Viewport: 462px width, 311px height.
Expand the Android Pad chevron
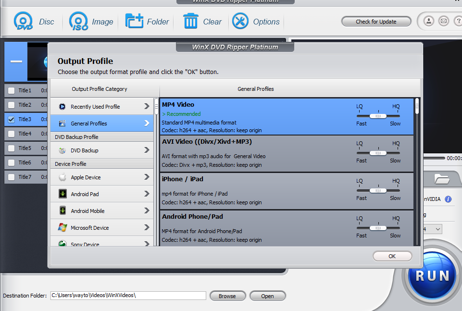[x=147, y=194]
